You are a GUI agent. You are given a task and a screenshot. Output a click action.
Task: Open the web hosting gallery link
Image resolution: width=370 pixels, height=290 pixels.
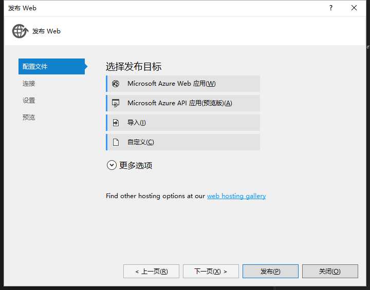(x=236, y=196)
